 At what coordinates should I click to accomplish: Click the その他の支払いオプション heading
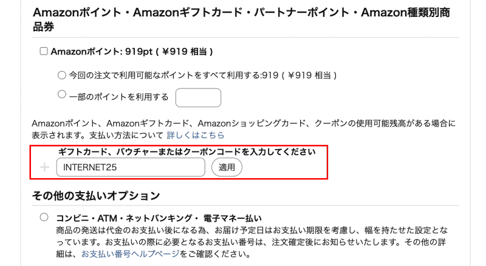(x=96, y=196)
